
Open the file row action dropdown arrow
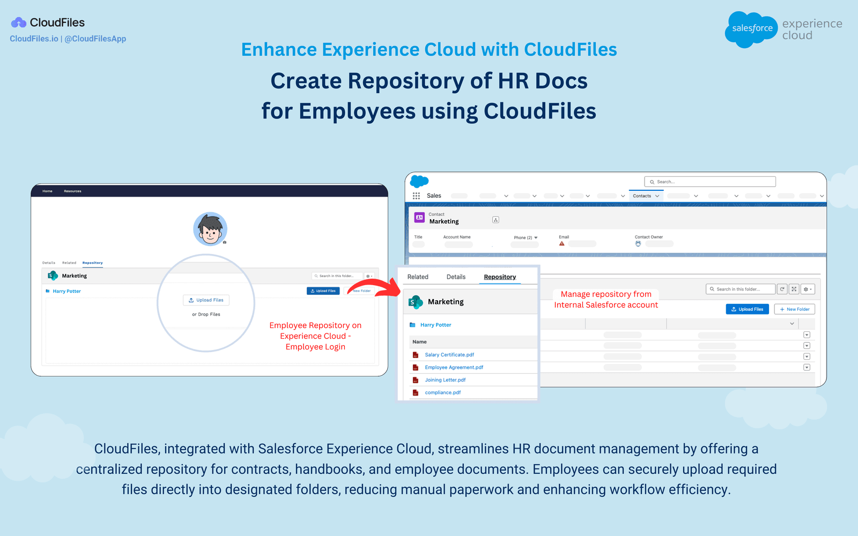(x=807, y=335)
